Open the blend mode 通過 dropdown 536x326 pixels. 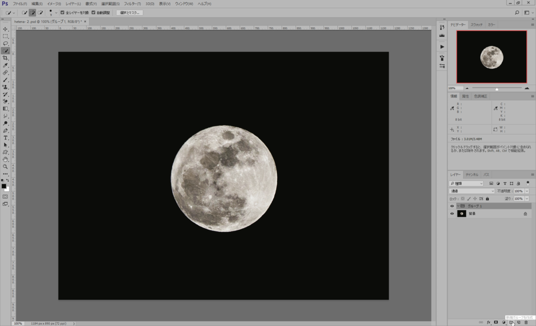[x=472, y=191]
